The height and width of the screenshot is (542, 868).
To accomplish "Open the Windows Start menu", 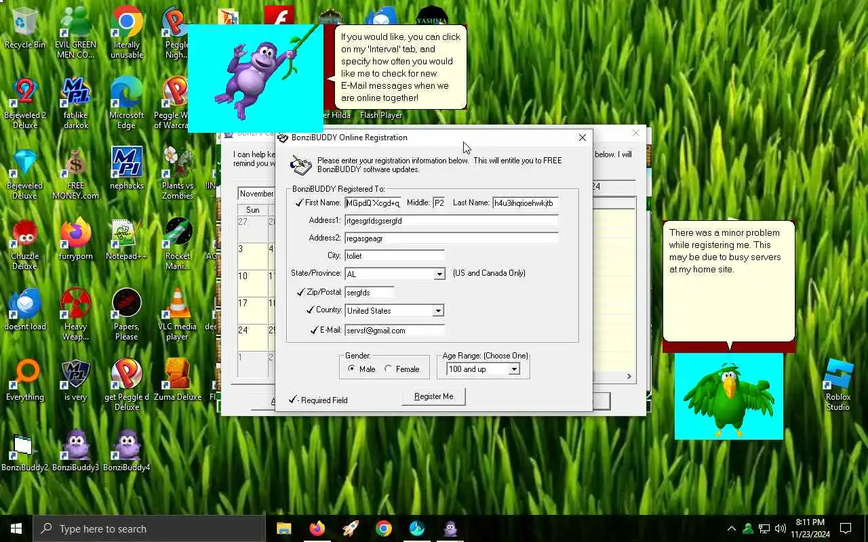I will point(16,528).
